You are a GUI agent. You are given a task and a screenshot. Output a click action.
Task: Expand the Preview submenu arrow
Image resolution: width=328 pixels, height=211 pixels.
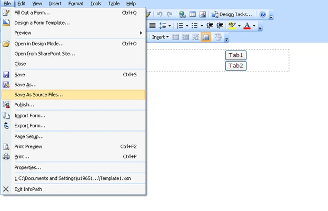(141, 33)
